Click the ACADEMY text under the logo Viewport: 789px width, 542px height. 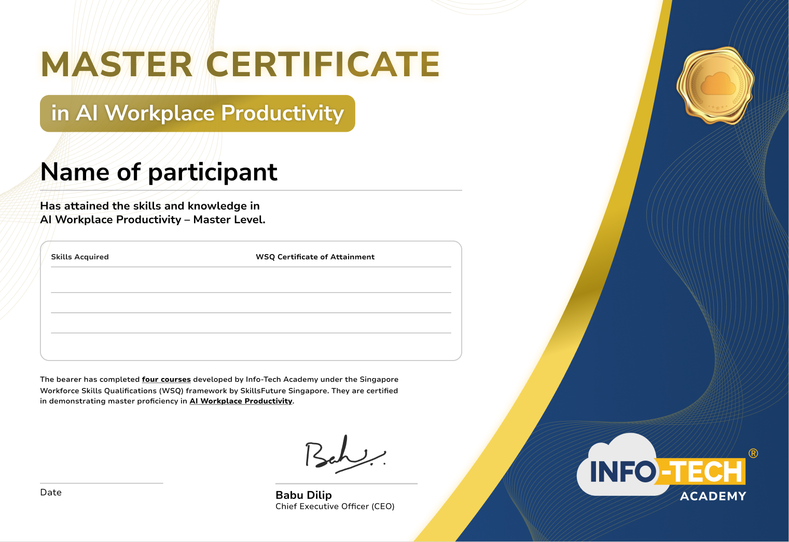click(x=713, y=496)
